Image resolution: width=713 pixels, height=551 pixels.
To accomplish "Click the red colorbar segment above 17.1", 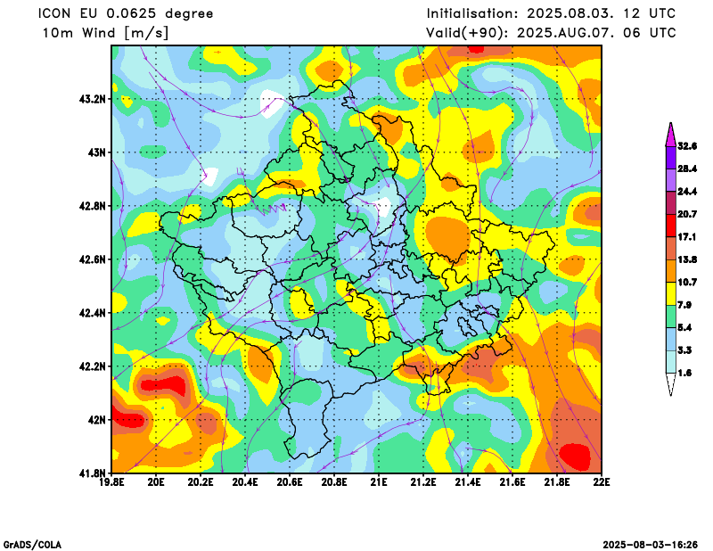I will tap(671, 226).
